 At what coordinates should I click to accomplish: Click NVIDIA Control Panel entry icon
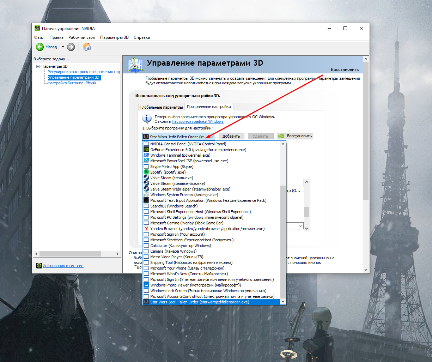146,144
